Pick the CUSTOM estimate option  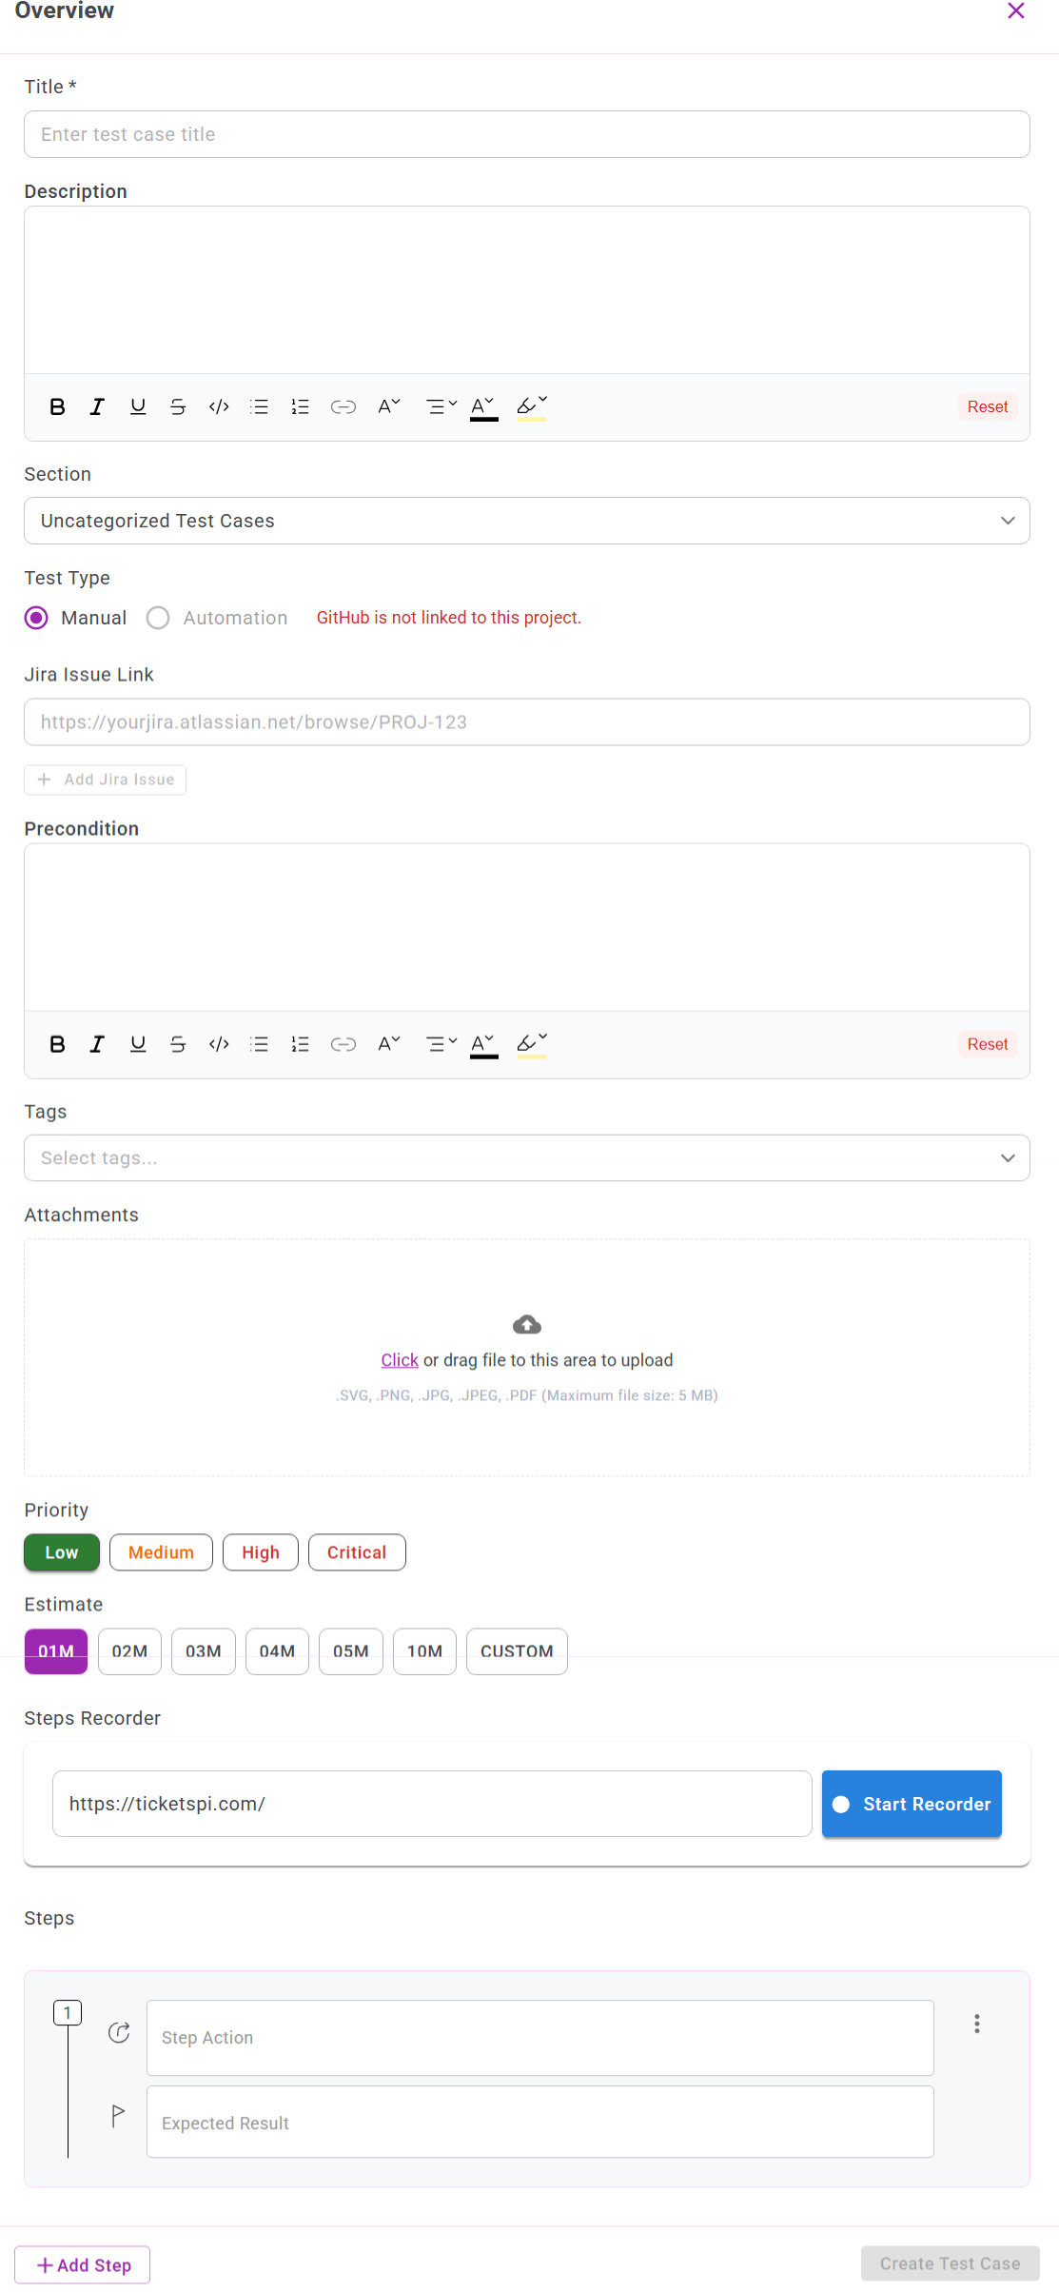pyautogui.click(x=517, y=1651)
